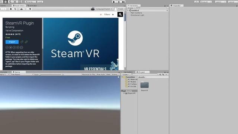Open the SteamVR folder thumbnail in Assets
This screenshot has height=134, width=238.
(144, 85)
